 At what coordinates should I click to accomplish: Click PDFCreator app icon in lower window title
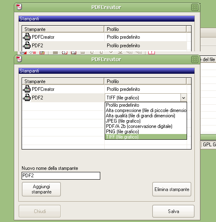click(x=19, y=59)
